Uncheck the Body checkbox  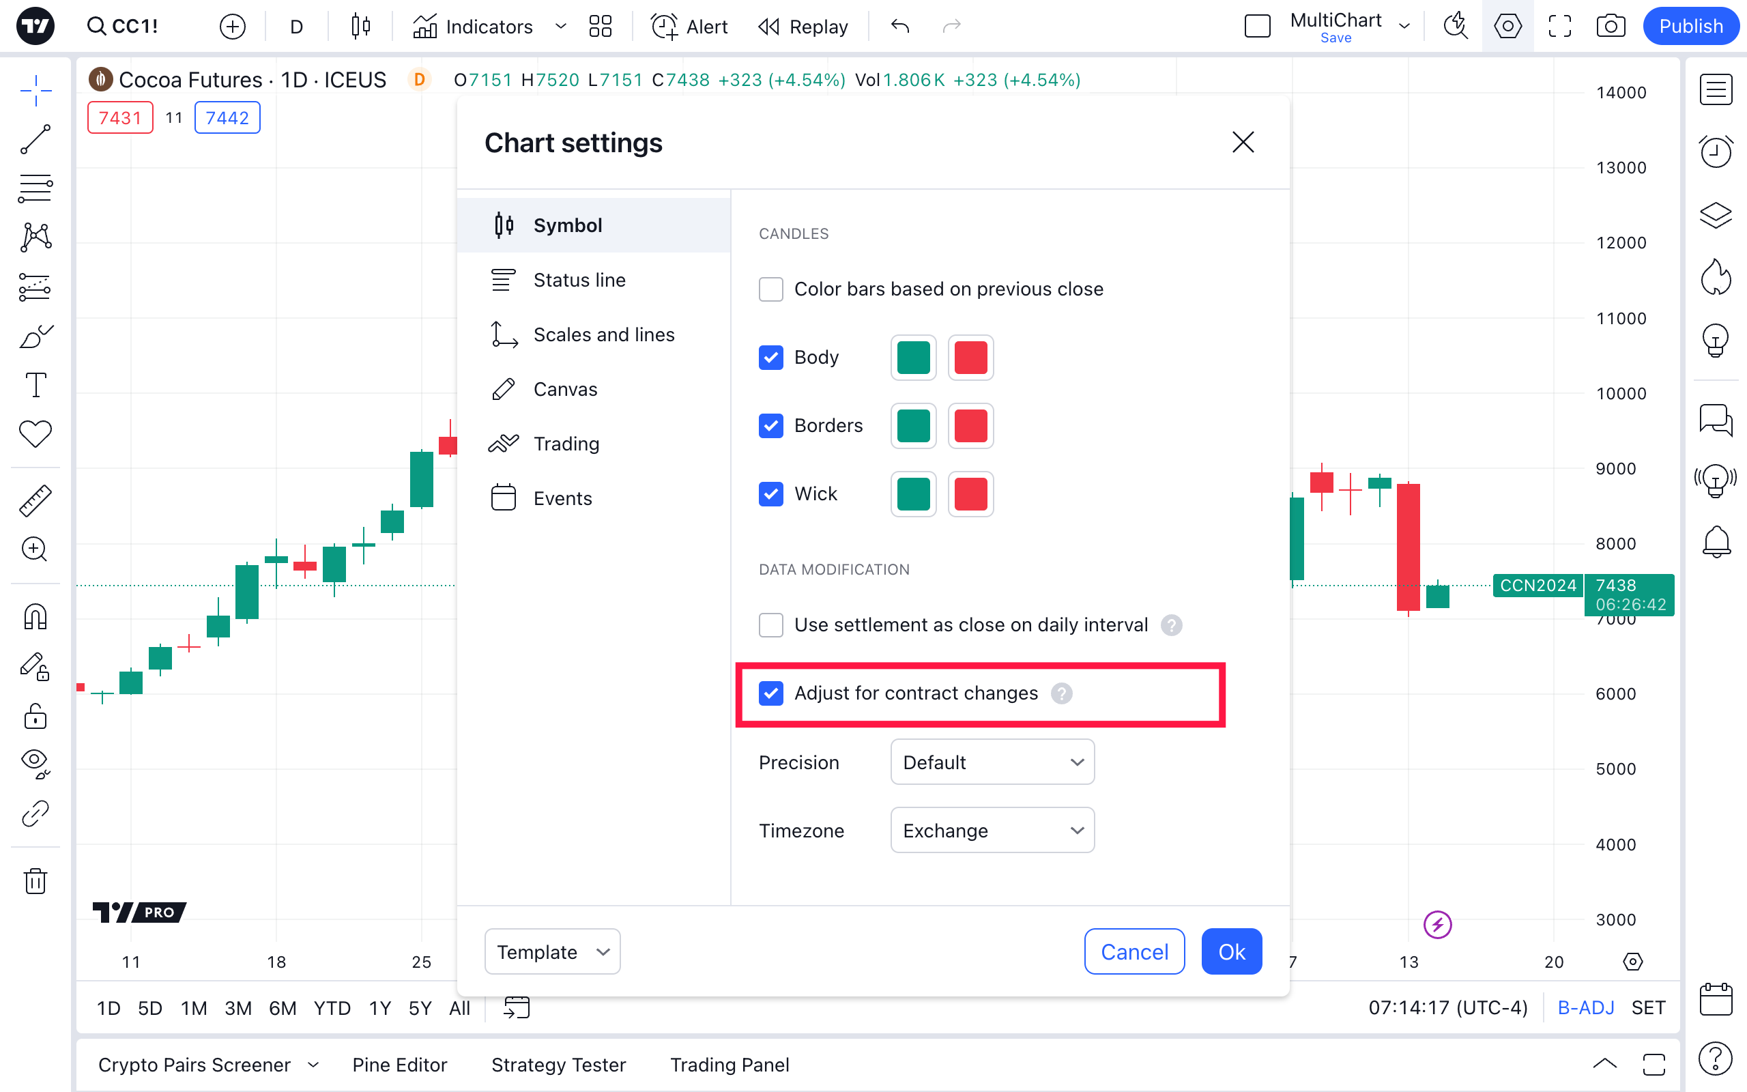771,358
